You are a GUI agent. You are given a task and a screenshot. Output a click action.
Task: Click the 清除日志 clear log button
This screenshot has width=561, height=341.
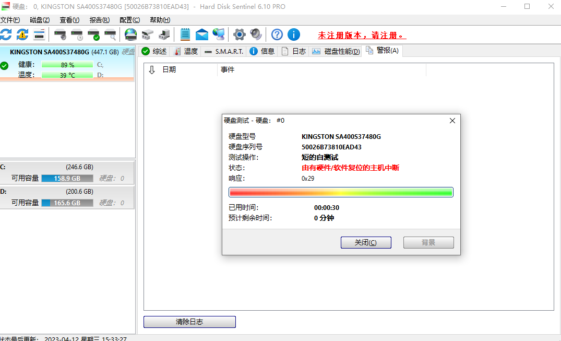pyautogui.click(x=189, y=322)
